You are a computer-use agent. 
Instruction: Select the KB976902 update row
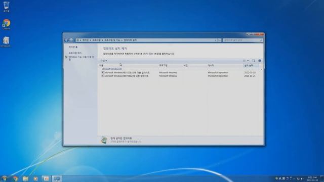[179, 76]
